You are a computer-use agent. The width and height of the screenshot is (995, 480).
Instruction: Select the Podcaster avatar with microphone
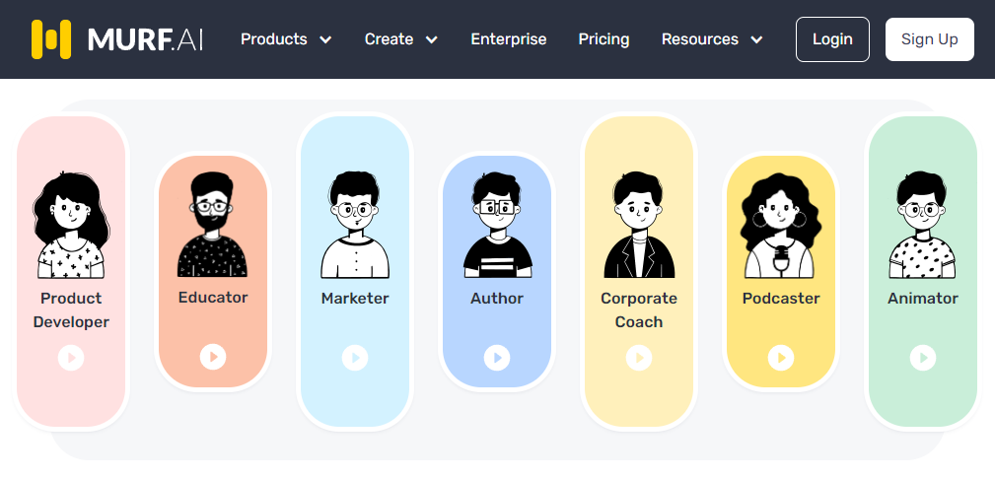[781, 226]
